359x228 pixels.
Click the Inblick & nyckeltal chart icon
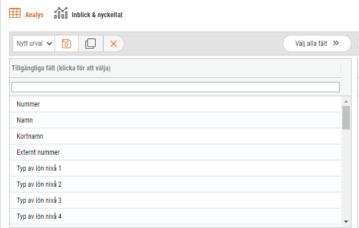point(61,13)
